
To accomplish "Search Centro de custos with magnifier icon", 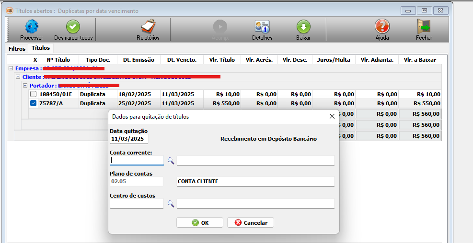I will pos(170,204).
